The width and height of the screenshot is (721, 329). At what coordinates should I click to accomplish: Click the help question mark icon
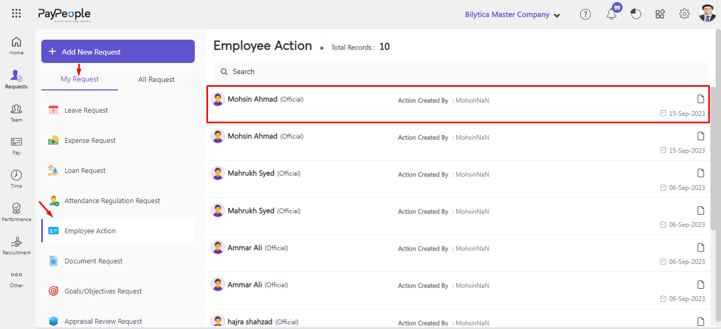tap(585, 14)
